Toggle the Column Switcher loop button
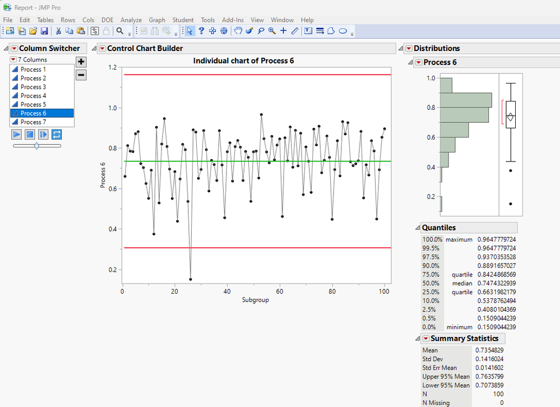Image resolution: width=560 pixels, height=407 pixels. click(x=57, y=135)
